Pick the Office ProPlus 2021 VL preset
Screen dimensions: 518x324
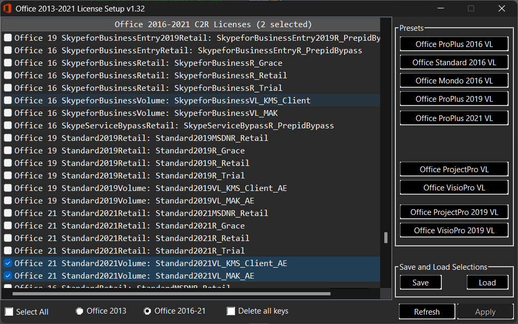[454, 118]
